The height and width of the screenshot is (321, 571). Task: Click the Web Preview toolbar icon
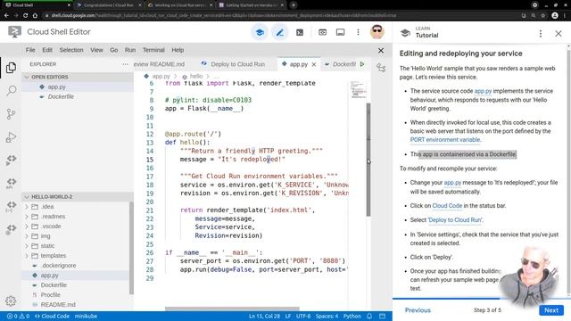322,32
